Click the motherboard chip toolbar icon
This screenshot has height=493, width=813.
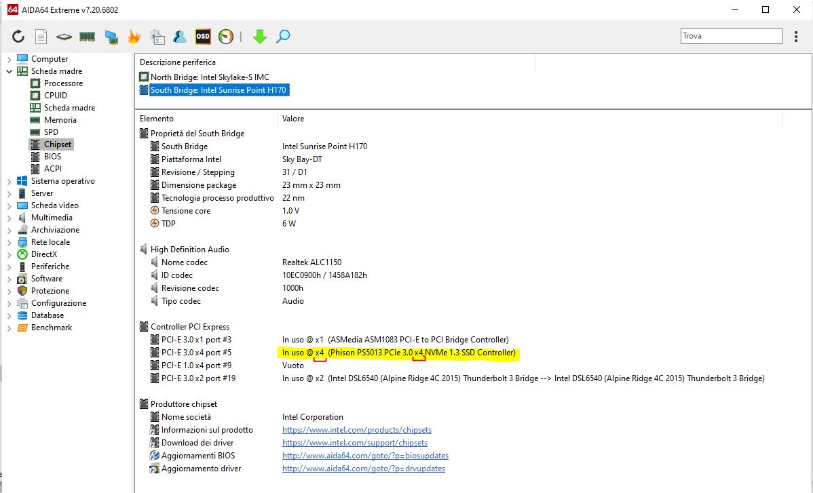[x=64, y=37]
